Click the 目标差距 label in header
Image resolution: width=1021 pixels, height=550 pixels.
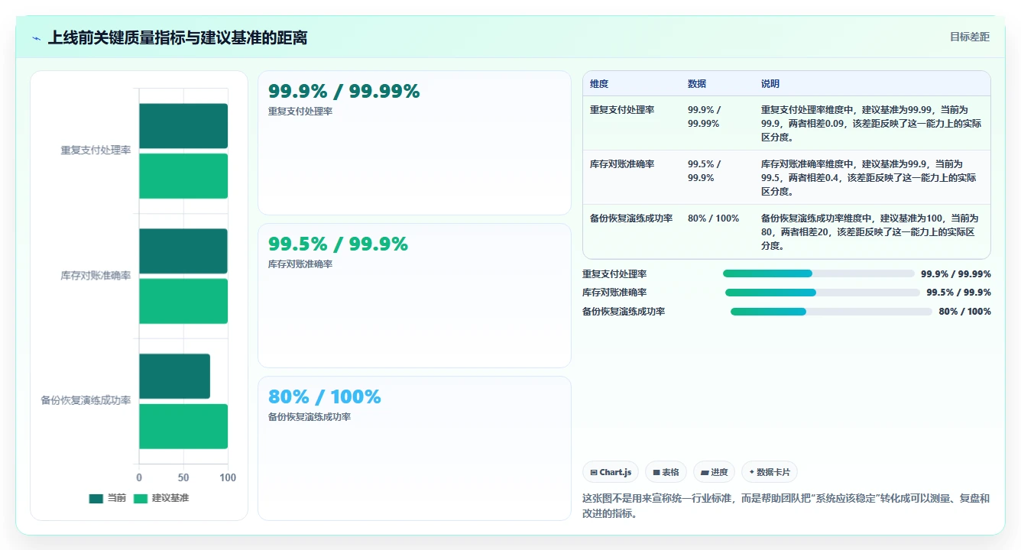[x=970, y=37]
